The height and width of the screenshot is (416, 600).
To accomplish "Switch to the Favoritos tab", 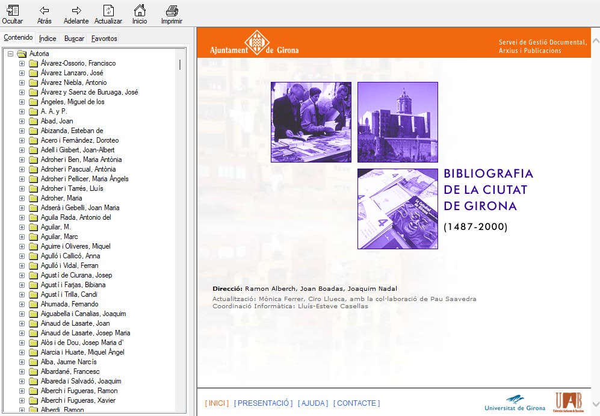I will click(104, 39).
